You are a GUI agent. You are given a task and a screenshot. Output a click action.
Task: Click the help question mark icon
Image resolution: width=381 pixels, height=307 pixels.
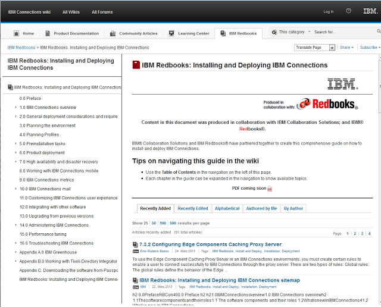[x=348, y=11]
